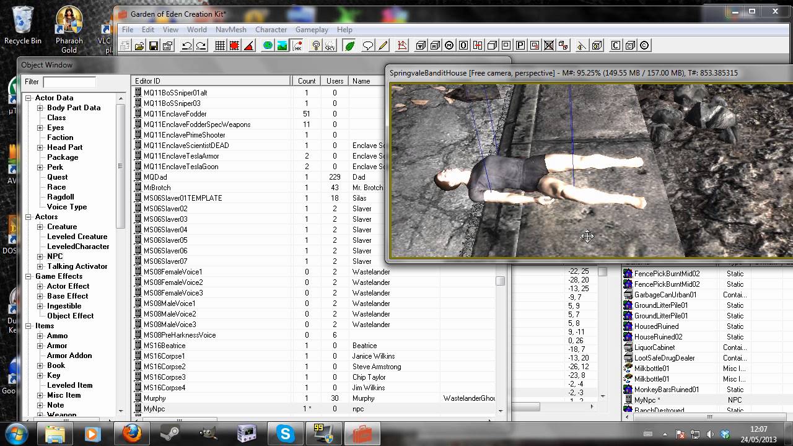Open the NavMesh menu
793x446 pixels.
(230, 29)
